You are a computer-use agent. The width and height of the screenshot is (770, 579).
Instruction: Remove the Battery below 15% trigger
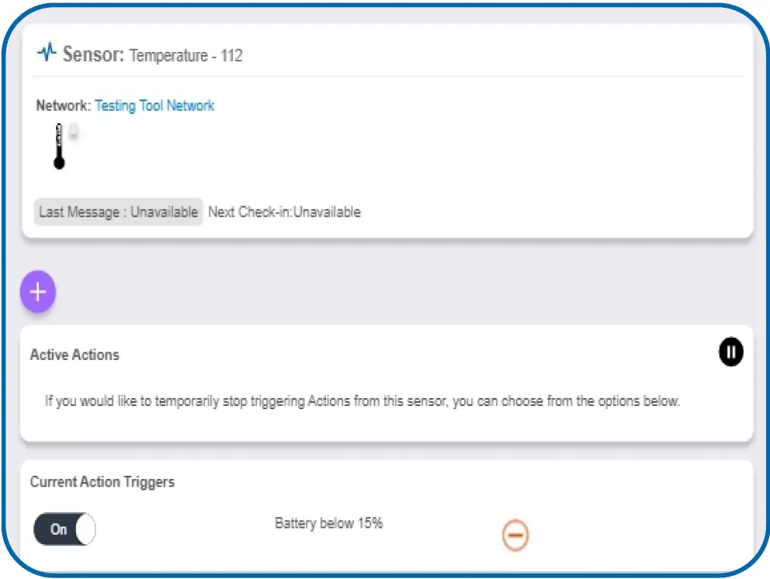point(515,536)
